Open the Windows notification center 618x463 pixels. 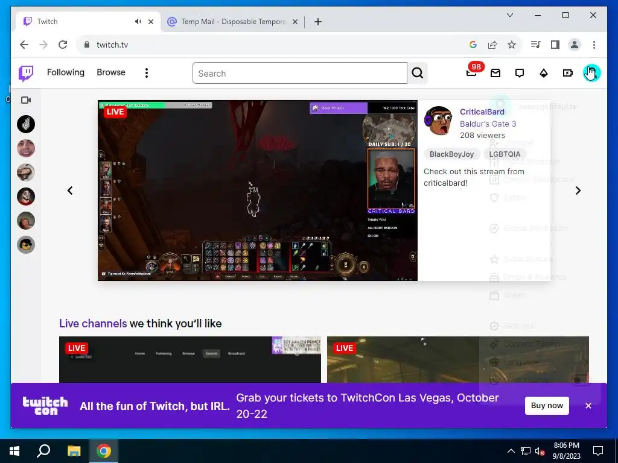tap(598, 451)
